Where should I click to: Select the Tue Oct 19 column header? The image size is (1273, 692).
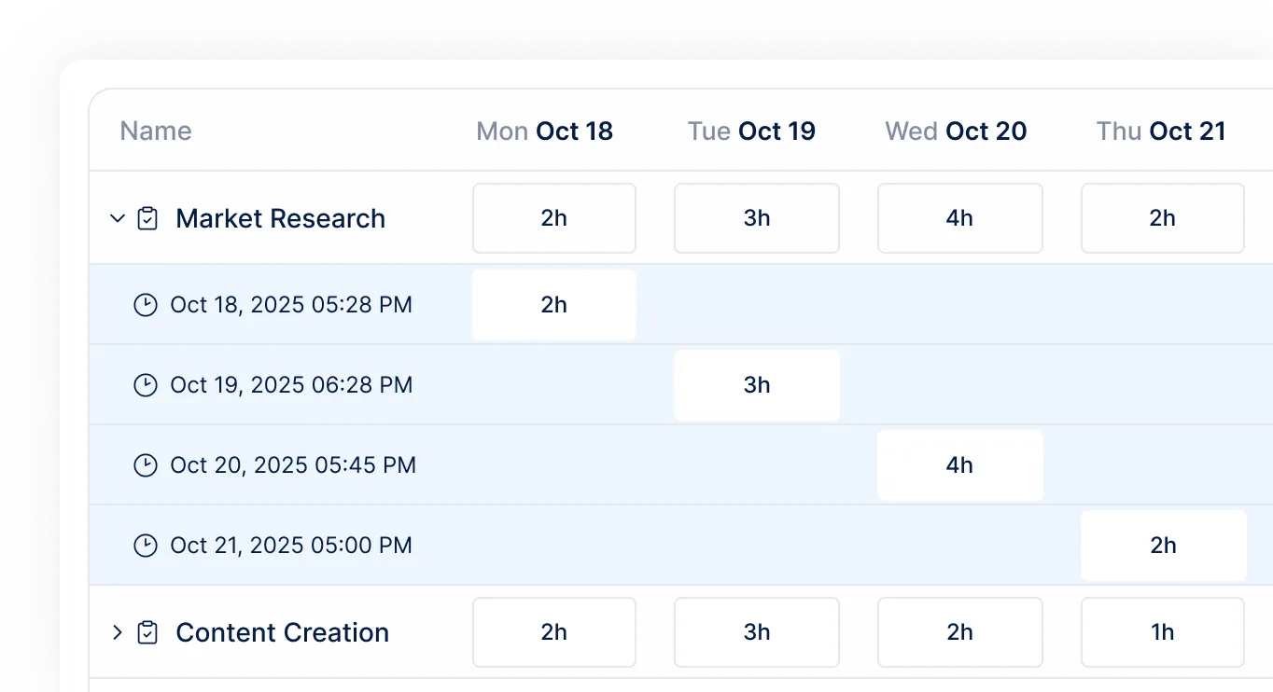point(751,131)
